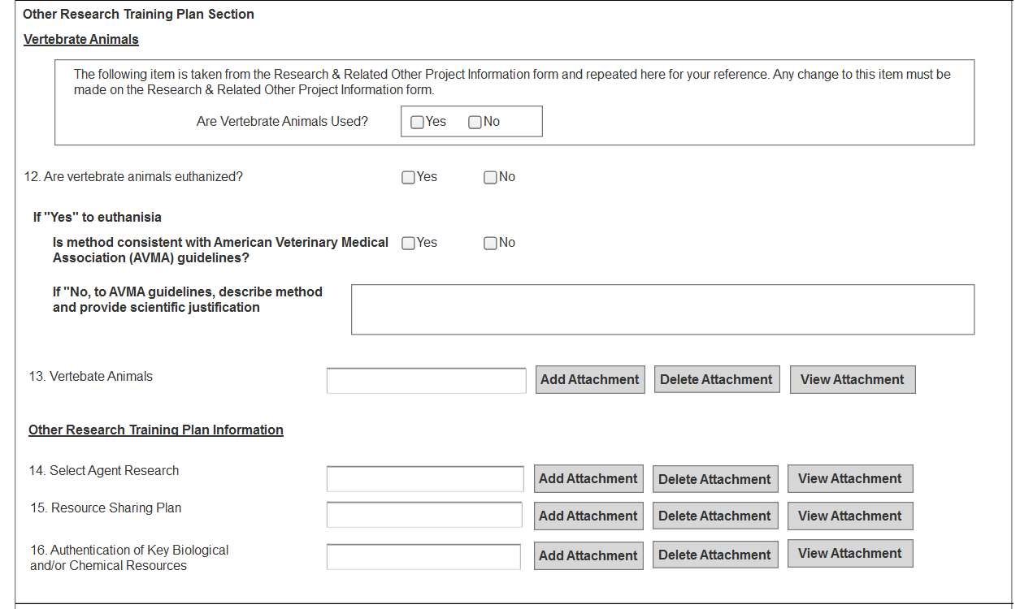Click the Authentication of Key Biological Resources field
The height and width of the screenshot is (609, 1020).
click(x=423, y=556)
